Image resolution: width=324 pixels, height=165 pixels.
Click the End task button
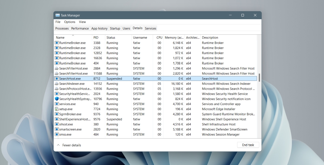[x=248, y=145]
